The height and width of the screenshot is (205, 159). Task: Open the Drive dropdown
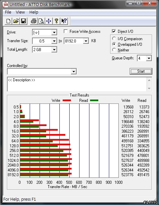[54, 32]
